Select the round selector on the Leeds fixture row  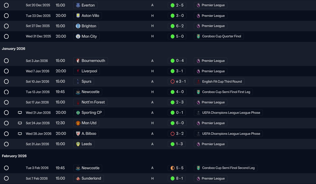point(6,144)
